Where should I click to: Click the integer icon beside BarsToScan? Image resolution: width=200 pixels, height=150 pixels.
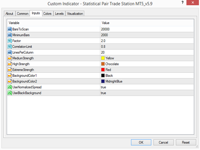pos(10,29)
